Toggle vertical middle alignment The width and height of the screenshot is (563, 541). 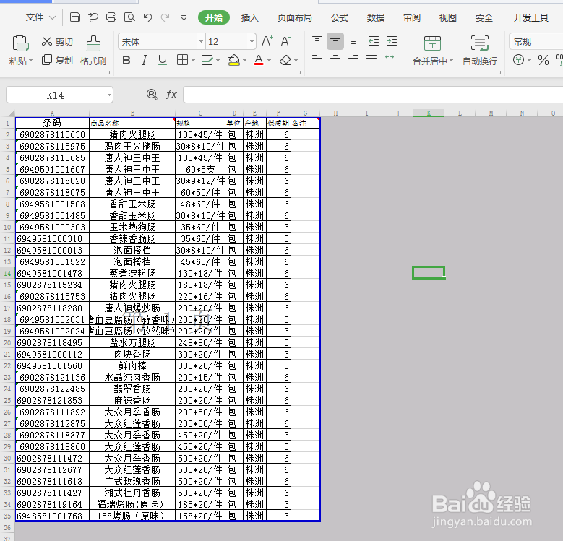[335, 41]
